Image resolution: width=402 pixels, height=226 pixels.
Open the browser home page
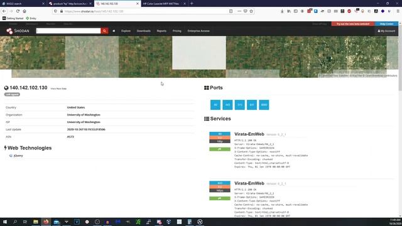click(x=24, y=11)
